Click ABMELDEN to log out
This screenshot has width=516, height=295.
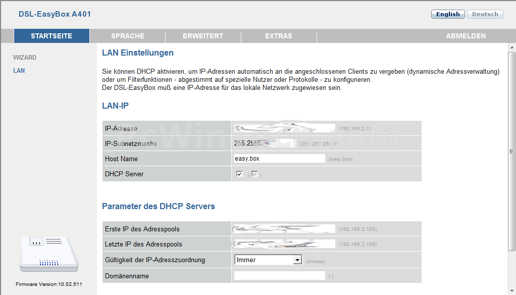tap(466, 36)
